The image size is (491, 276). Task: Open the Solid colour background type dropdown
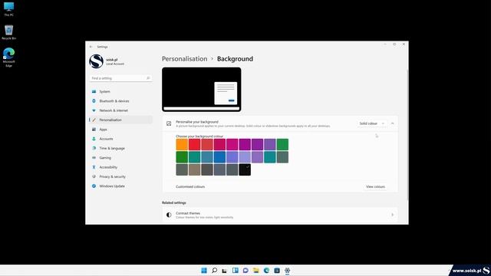tap(371, 123)
